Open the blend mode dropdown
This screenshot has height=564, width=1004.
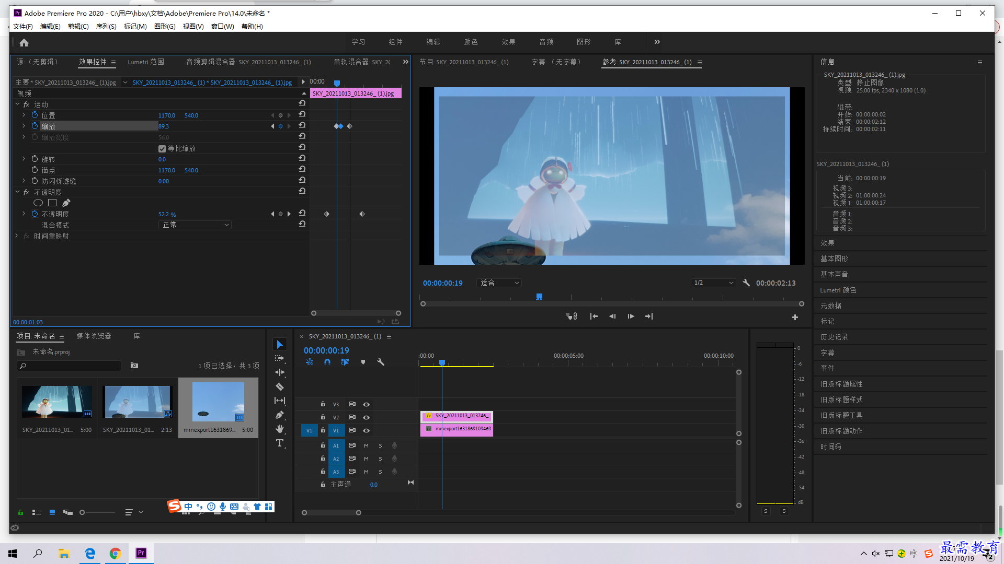195,225
